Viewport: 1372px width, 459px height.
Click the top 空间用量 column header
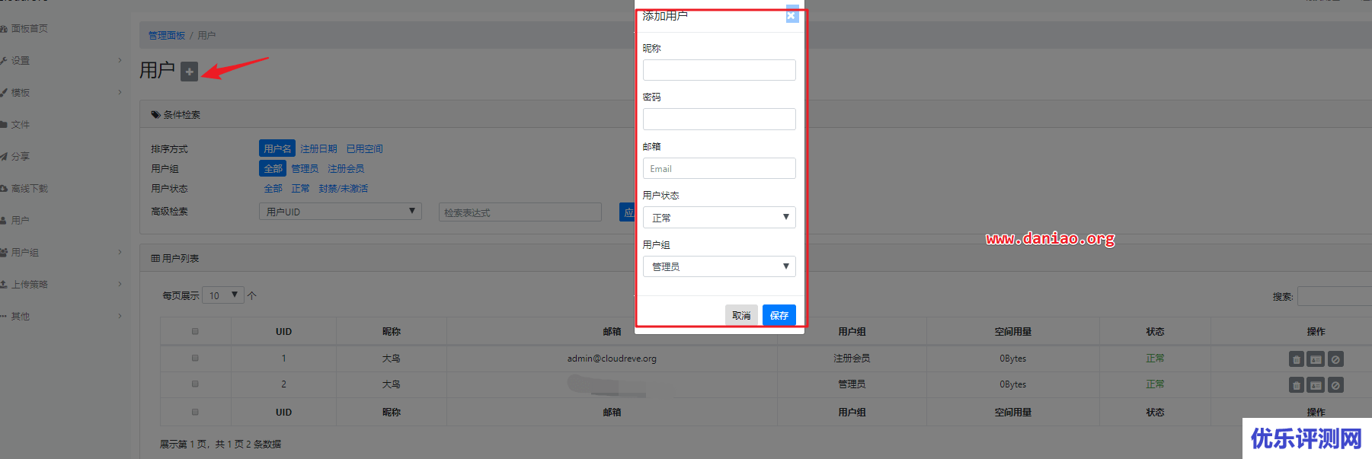click(1012, 332)
